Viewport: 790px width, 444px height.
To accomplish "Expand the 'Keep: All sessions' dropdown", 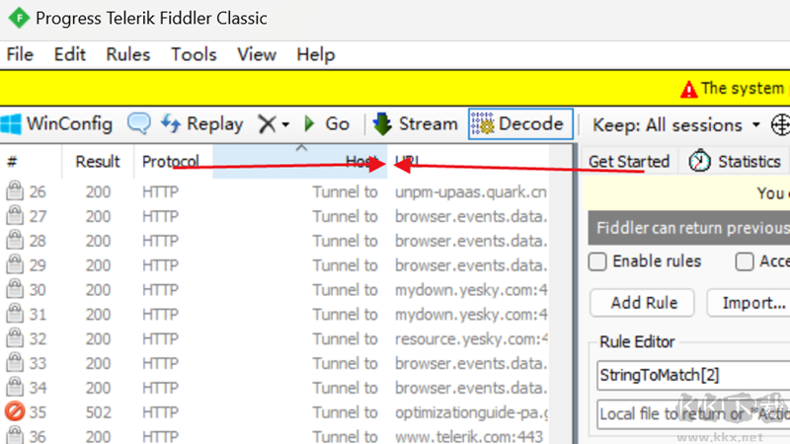I will coord(676,125).
